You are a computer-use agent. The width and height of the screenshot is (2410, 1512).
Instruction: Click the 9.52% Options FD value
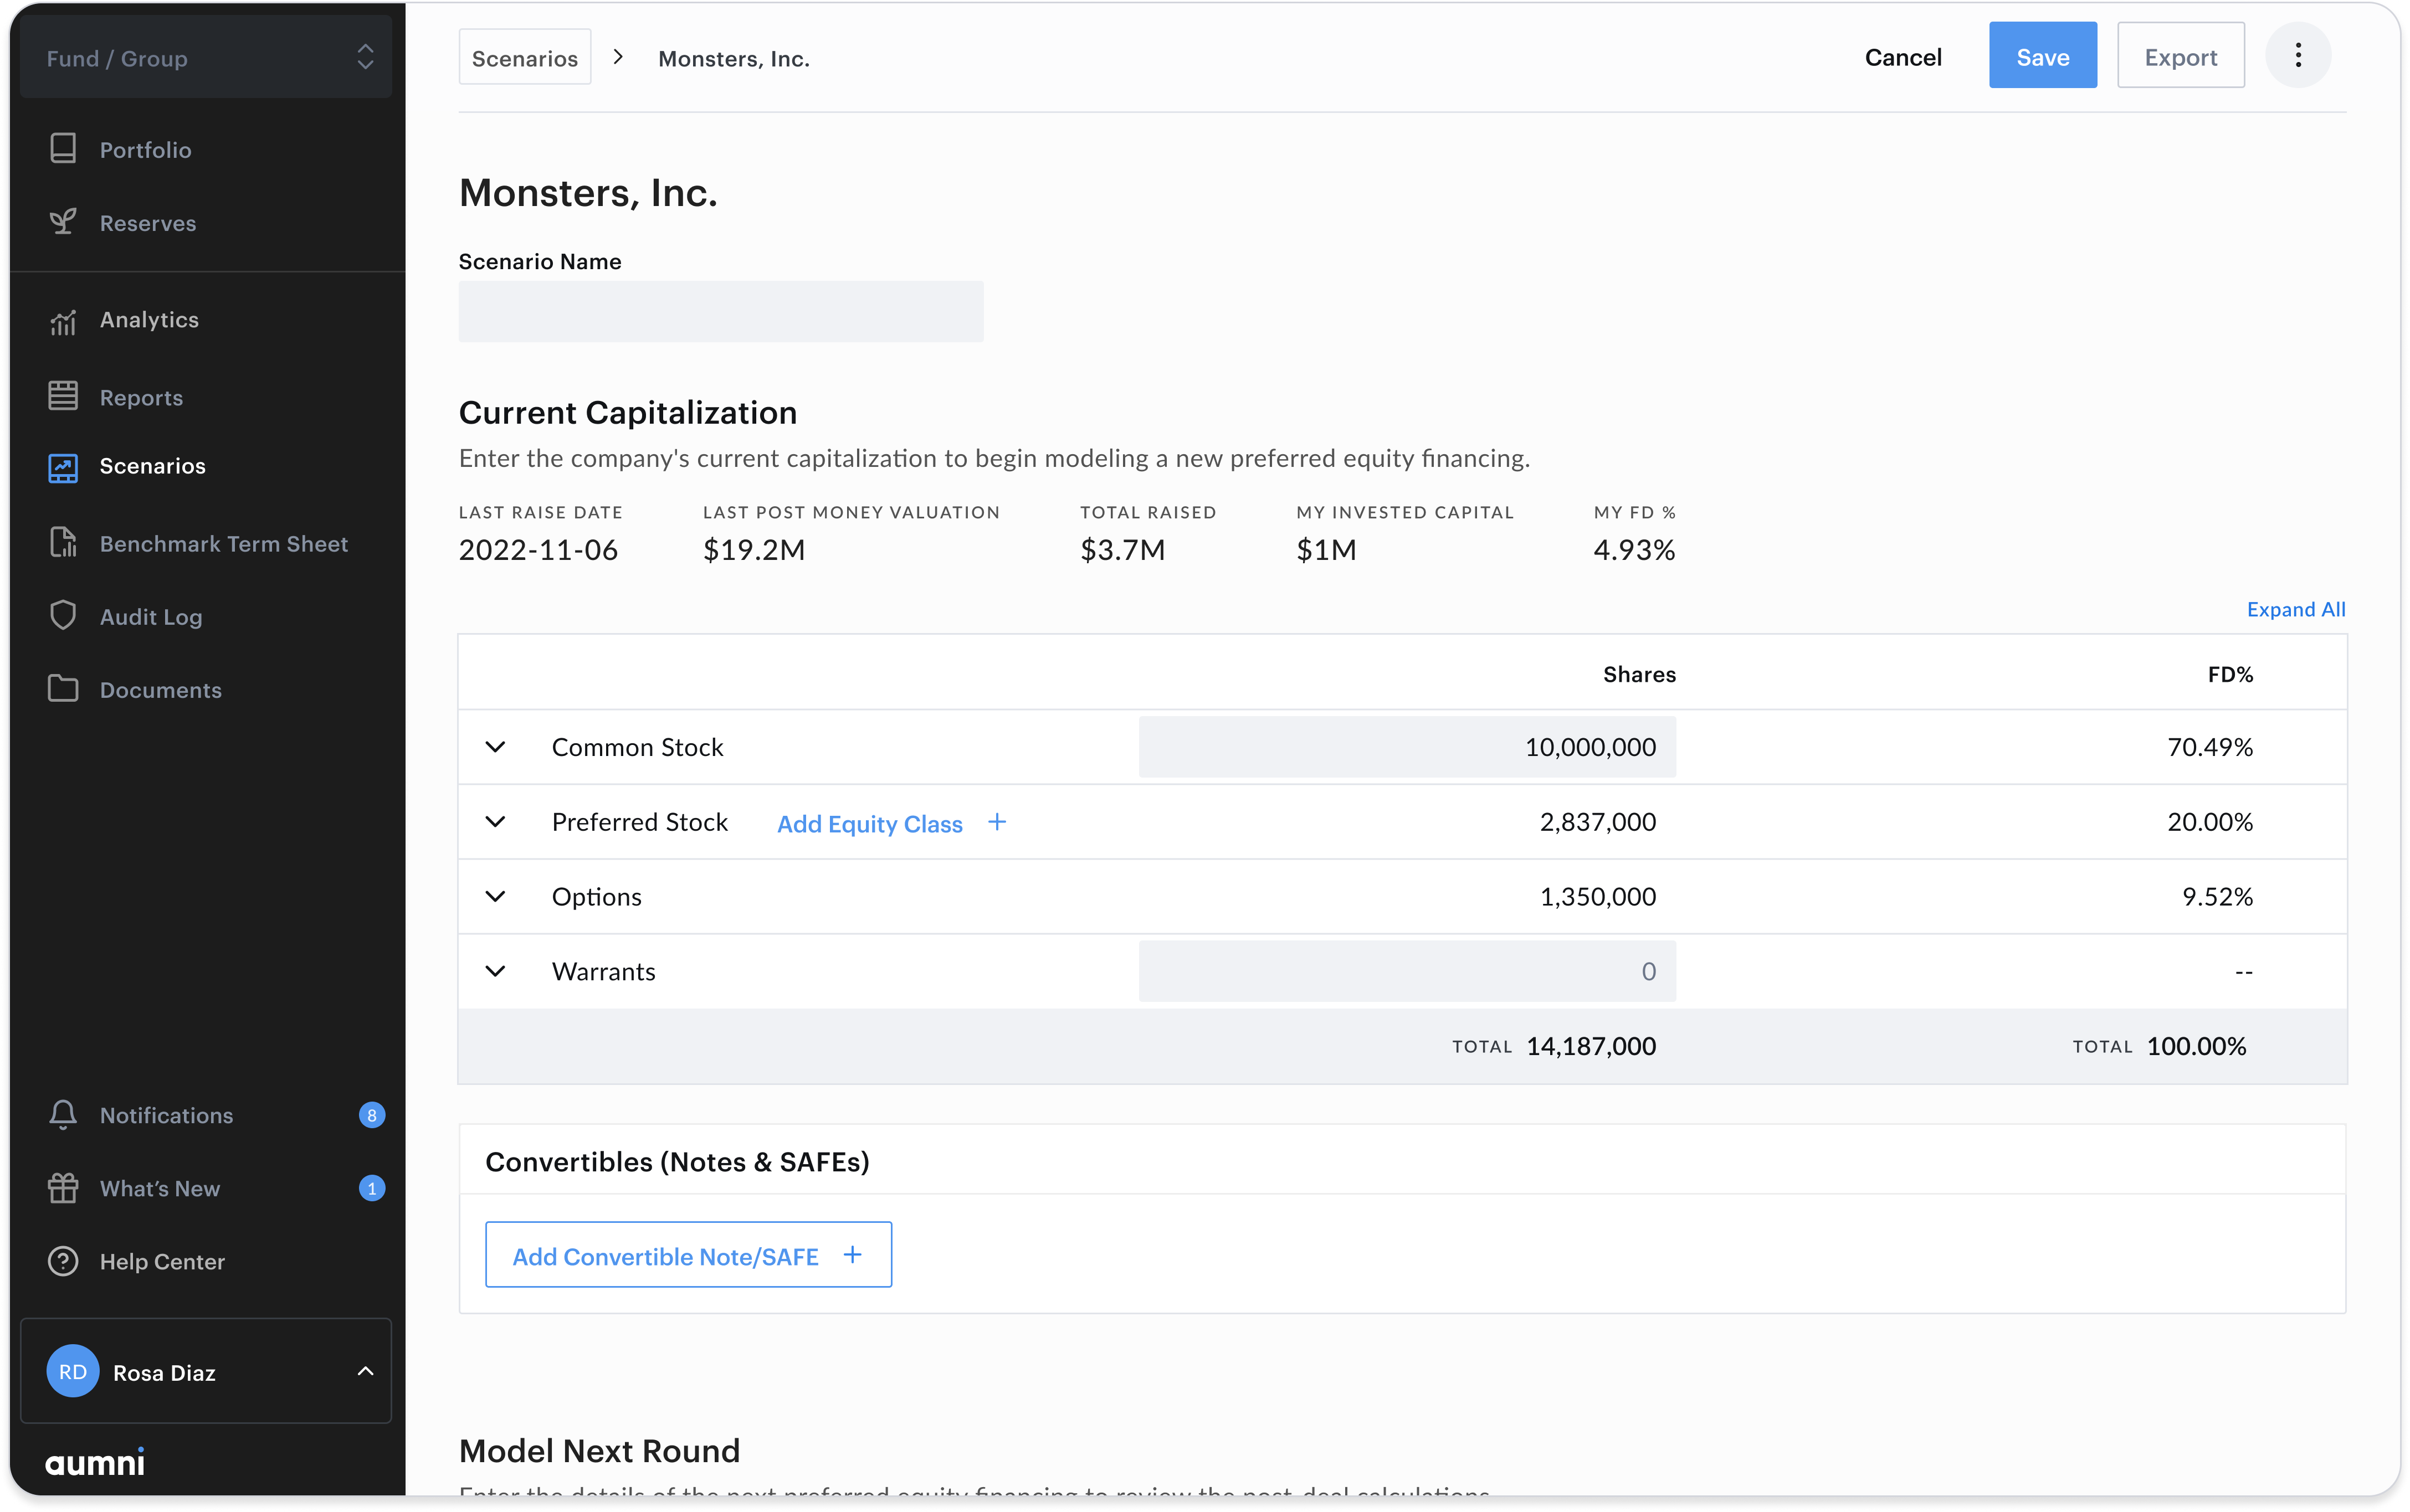(2217, 897)
